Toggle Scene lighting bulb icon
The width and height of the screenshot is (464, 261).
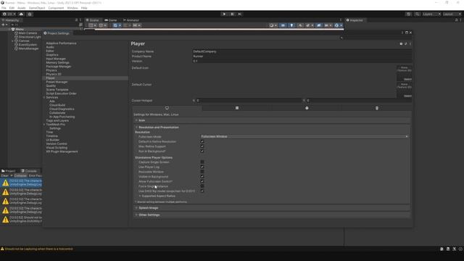pos(291,25)
